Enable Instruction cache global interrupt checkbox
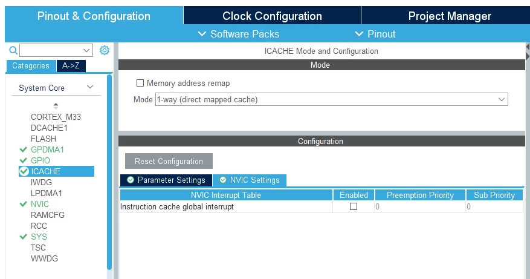Viewport: 530px width, 279px height. pyautogui.click(x=354, y=206)
